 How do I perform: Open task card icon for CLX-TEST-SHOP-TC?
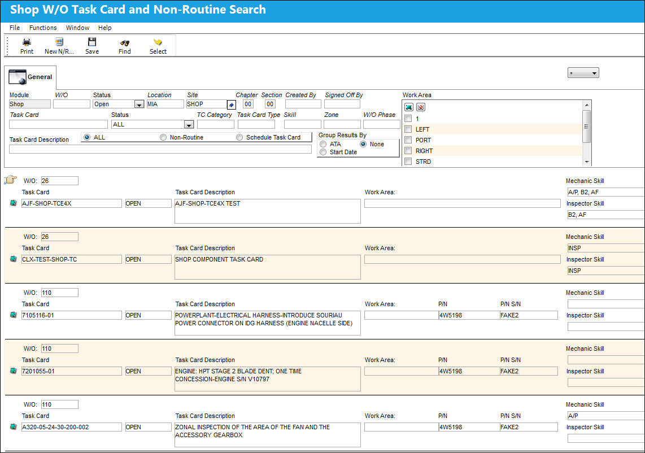pyautogui.click(x=13, y=259)
